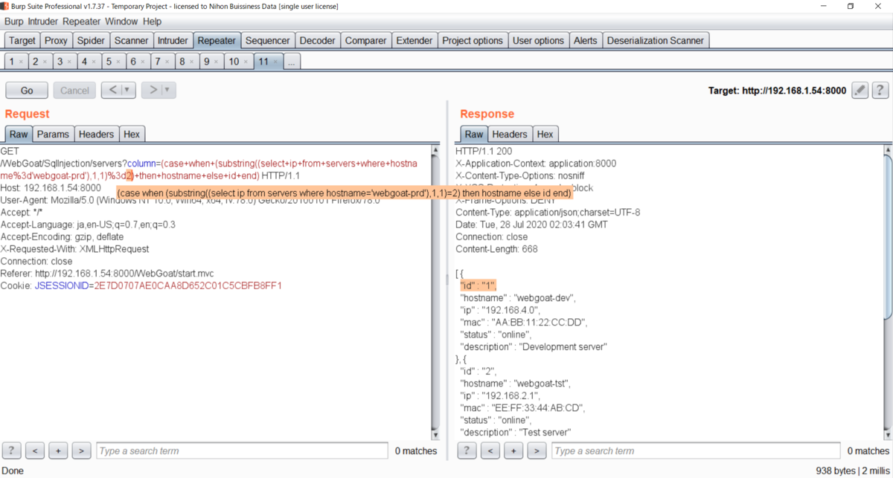Click Response search plus button
The width and height of the screenshot is (893, 478).
513,450
